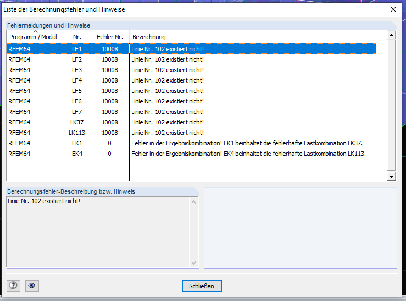The height and width of the screenshot is (301, 406).
Task: Select the LF1 error row
Action: (191, 49)
